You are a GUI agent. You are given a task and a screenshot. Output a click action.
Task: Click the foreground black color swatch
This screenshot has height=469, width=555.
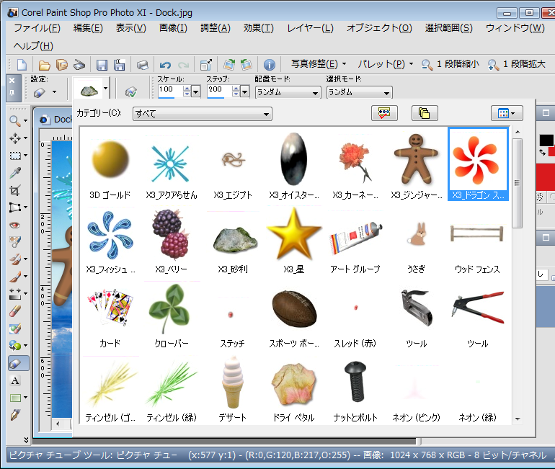coord(546,140)
